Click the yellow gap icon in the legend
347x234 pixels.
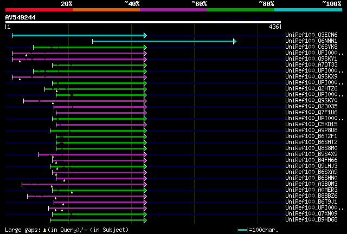(44, 230)
